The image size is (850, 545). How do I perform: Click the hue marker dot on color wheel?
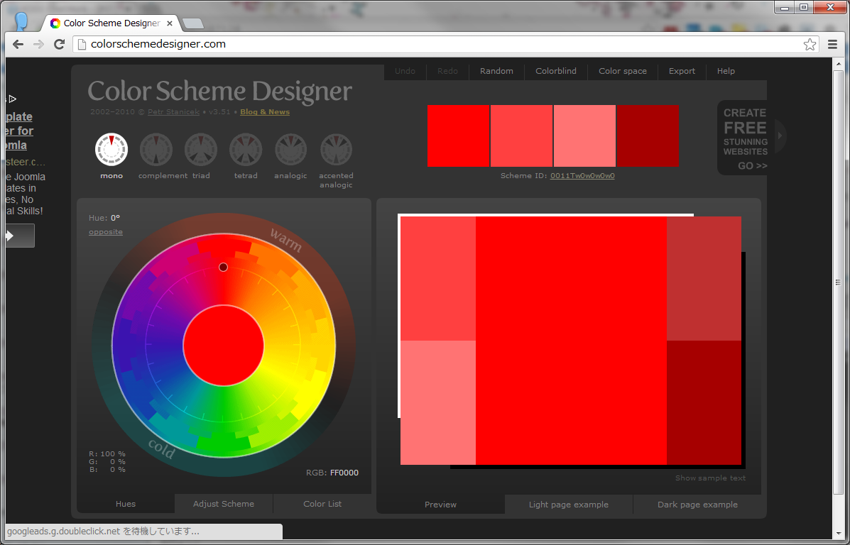pyautogui.click(x=224, y=267)
